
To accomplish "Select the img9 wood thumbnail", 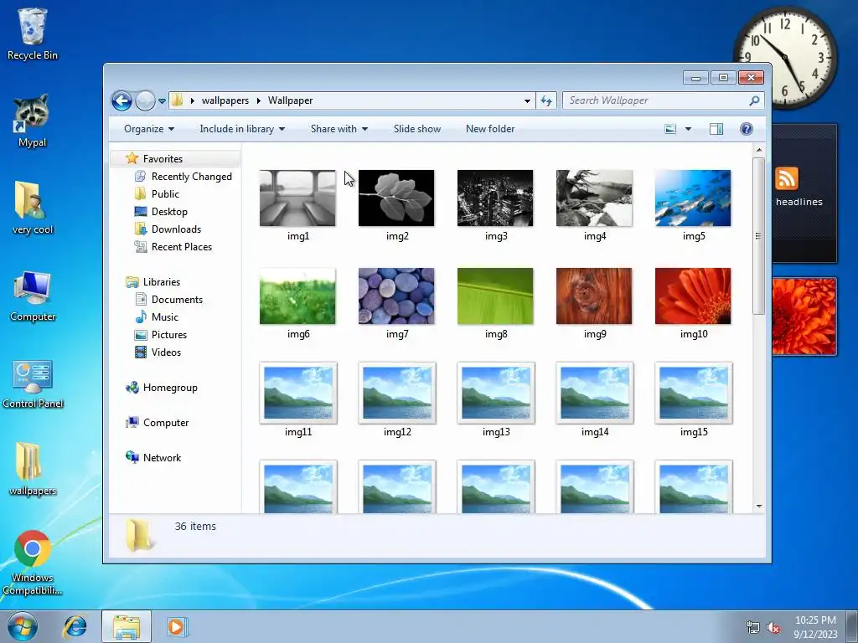I will pos(594,296).
